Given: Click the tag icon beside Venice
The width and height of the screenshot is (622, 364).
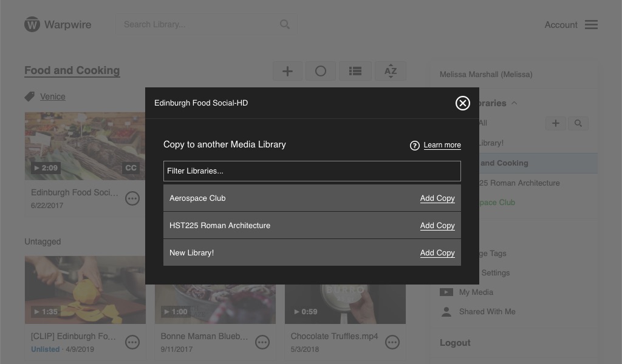Looking at the screenshot, I should (30, 96).
